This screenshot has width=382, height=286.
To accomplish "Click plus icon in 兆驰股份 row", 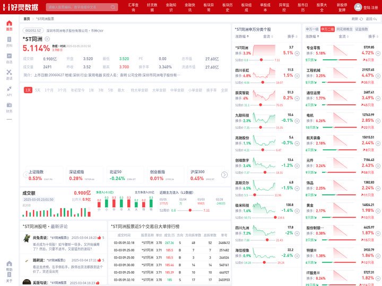I will point(297,144).
